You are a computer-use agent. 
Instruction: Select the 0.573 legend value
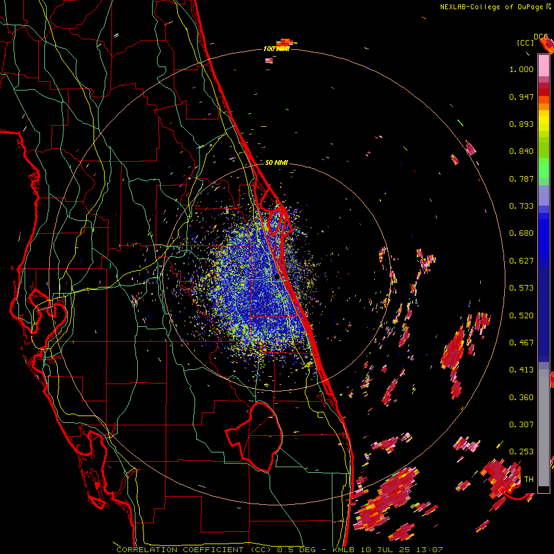point(521,288)
